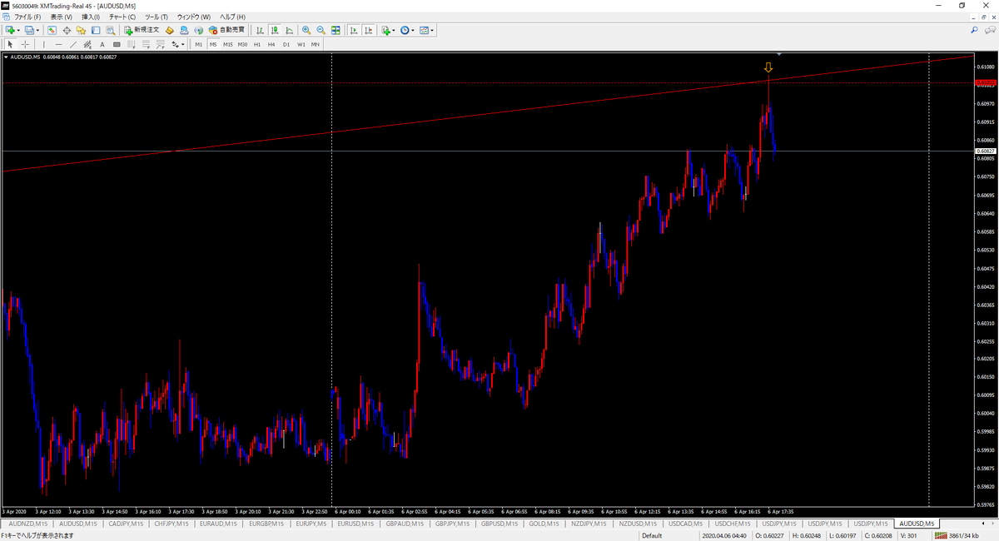Open the Data Window icon

[67, 30]
